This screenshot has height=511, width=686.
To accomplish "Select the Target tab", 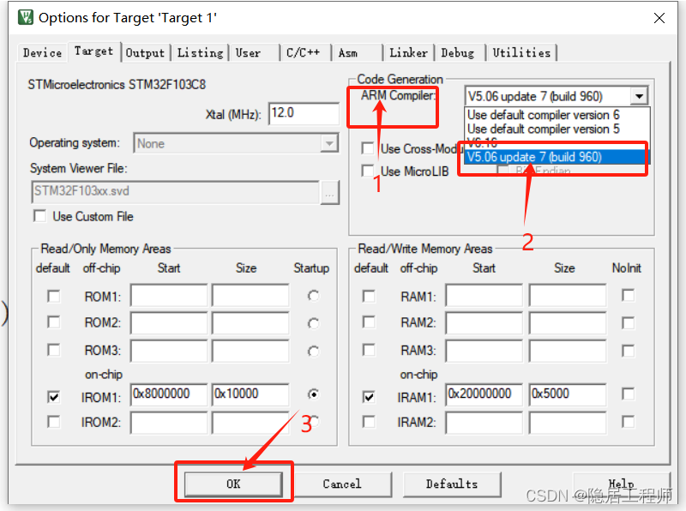I will pyautogui.click(x=93, y=51).
